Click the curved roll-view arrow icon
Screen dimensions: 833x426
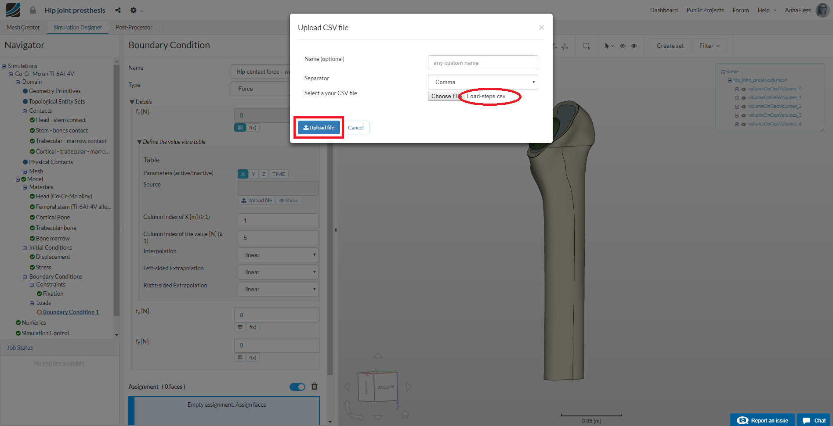353,410
